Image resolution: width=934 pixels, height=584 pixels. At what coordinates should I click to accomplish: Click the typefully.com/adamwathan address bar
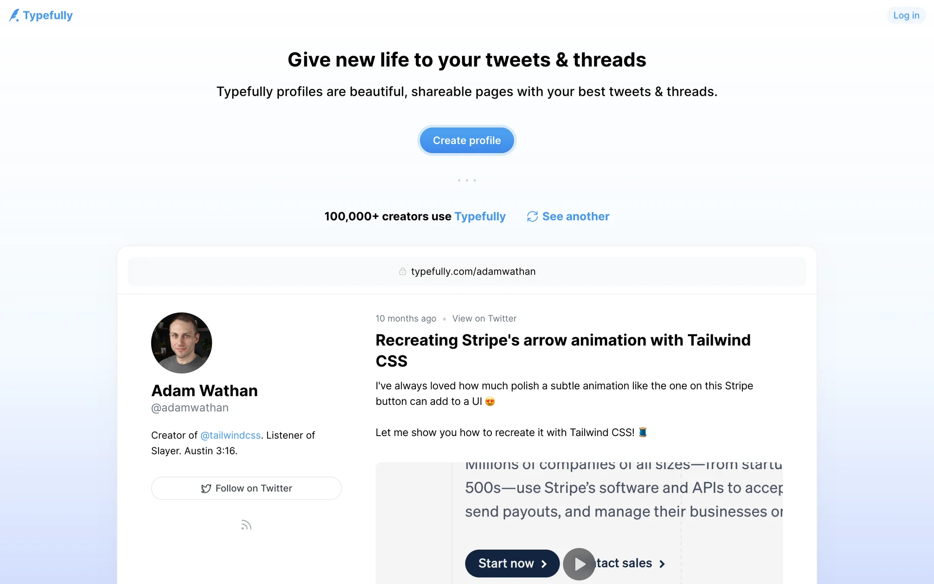473,272
